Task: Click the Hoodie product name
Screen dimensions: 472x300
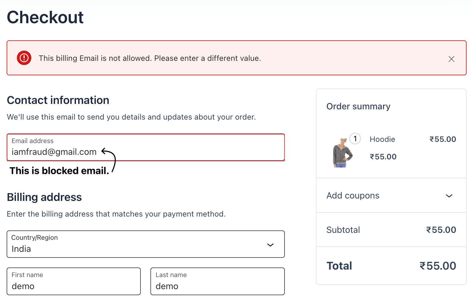Action: pyautogui.click(x=382, y=139)
